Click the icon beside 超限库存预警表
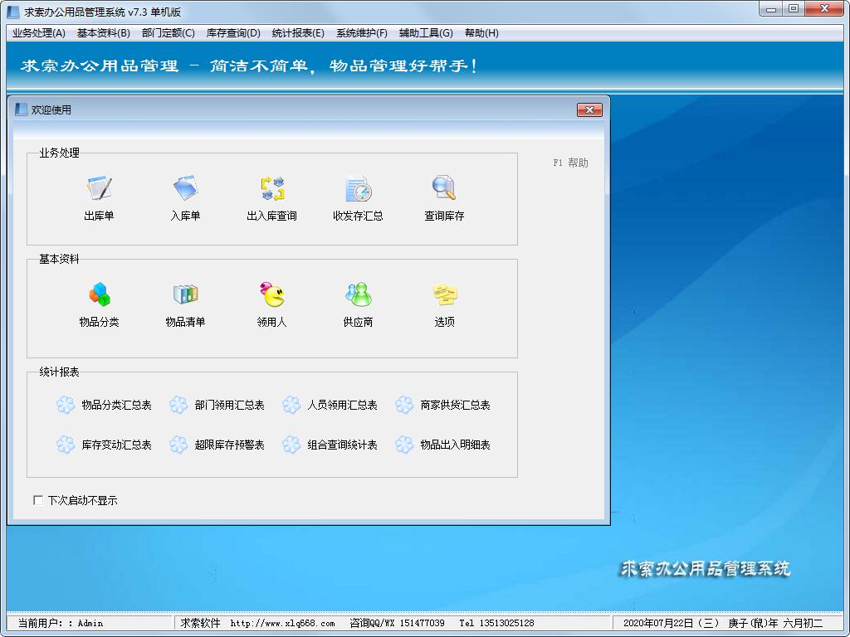Screen dimensions: 850x637 pos(178,445)
